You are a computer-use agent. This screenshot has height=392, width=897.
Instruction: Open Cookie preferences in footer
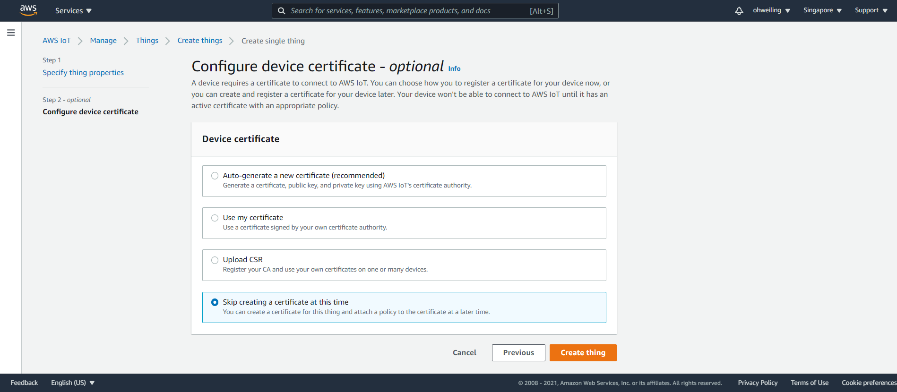pos(869,383)
